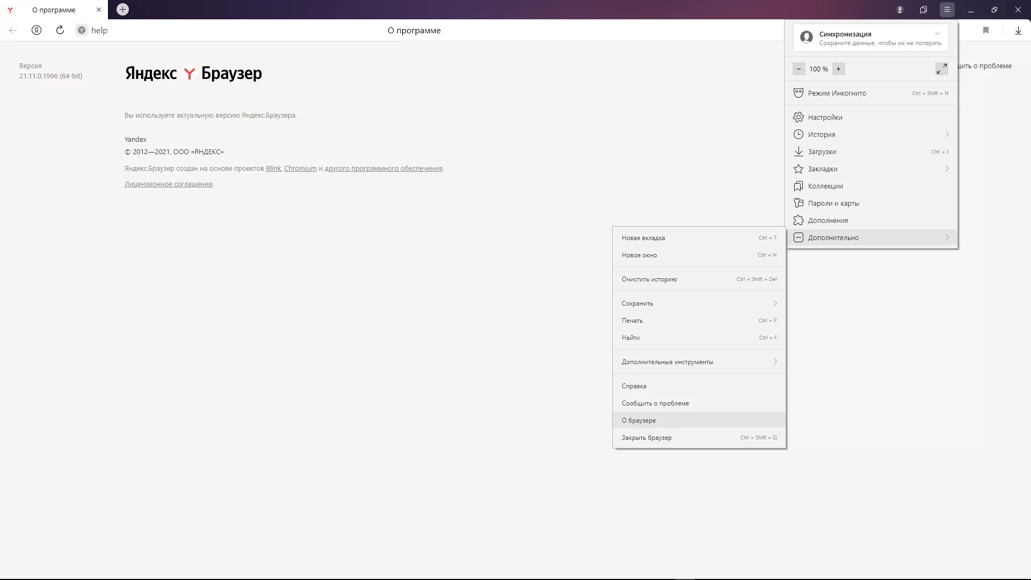Click the Настройки gear icon
Image resolution: width=1031 pixels, height=580 pixels.
pyautogui.click(x=798, y=117)
